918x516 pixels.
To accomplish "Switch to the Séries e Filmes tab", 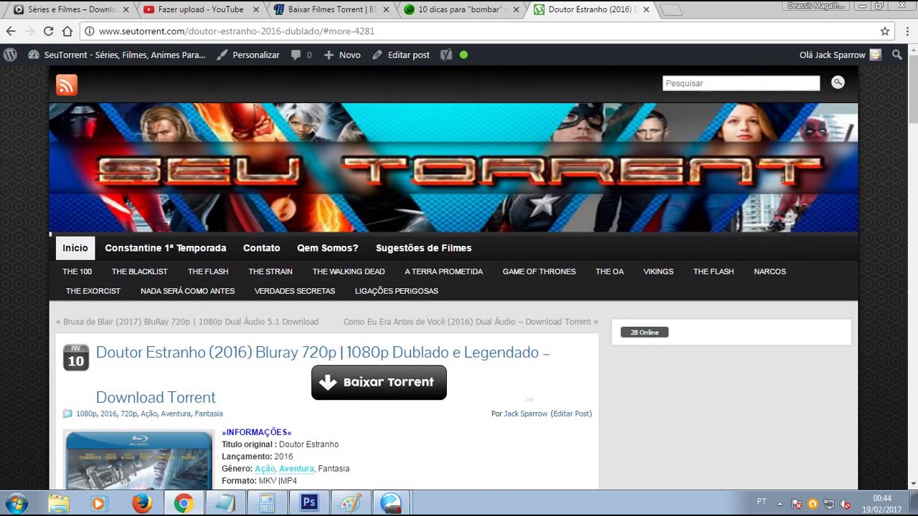I will tap(70, 10).
